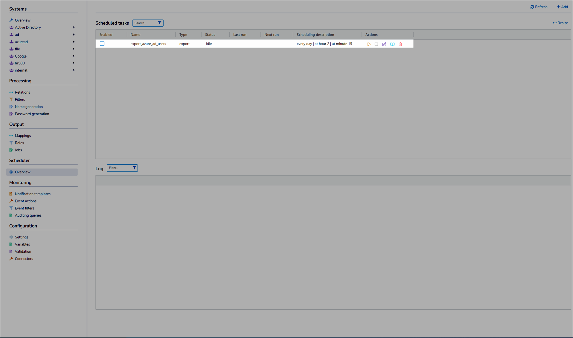Open the log book icon for export_azure_ad_users

(392, 44)
